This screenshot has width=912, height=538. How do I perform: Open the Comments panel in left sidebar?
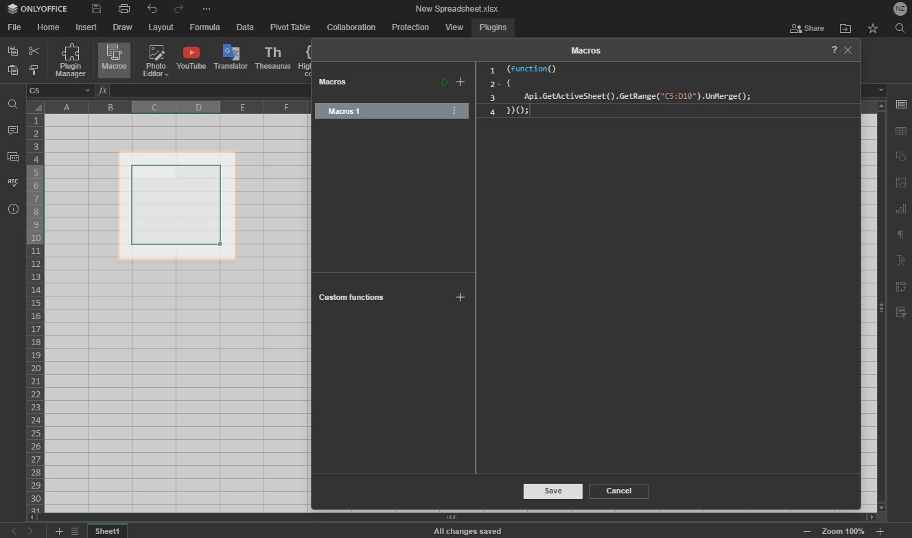(x=13, y=130)
